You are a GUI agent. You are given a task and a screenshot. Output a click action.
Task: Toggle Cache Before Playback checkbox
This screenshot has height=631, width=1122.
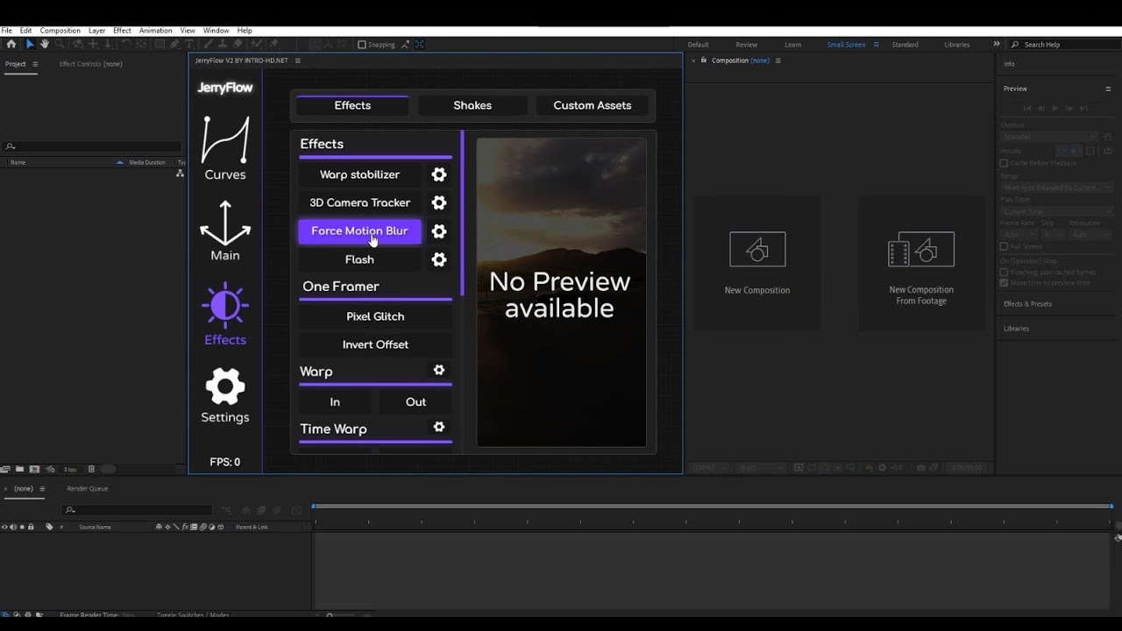tap(1004, 163)
